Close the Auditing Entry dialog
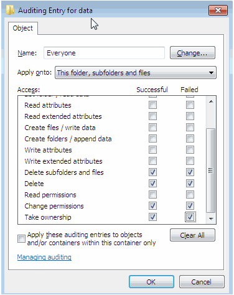The height and width of the screenshot is (295, 234). pyautogui.click(x=218, y=10)
